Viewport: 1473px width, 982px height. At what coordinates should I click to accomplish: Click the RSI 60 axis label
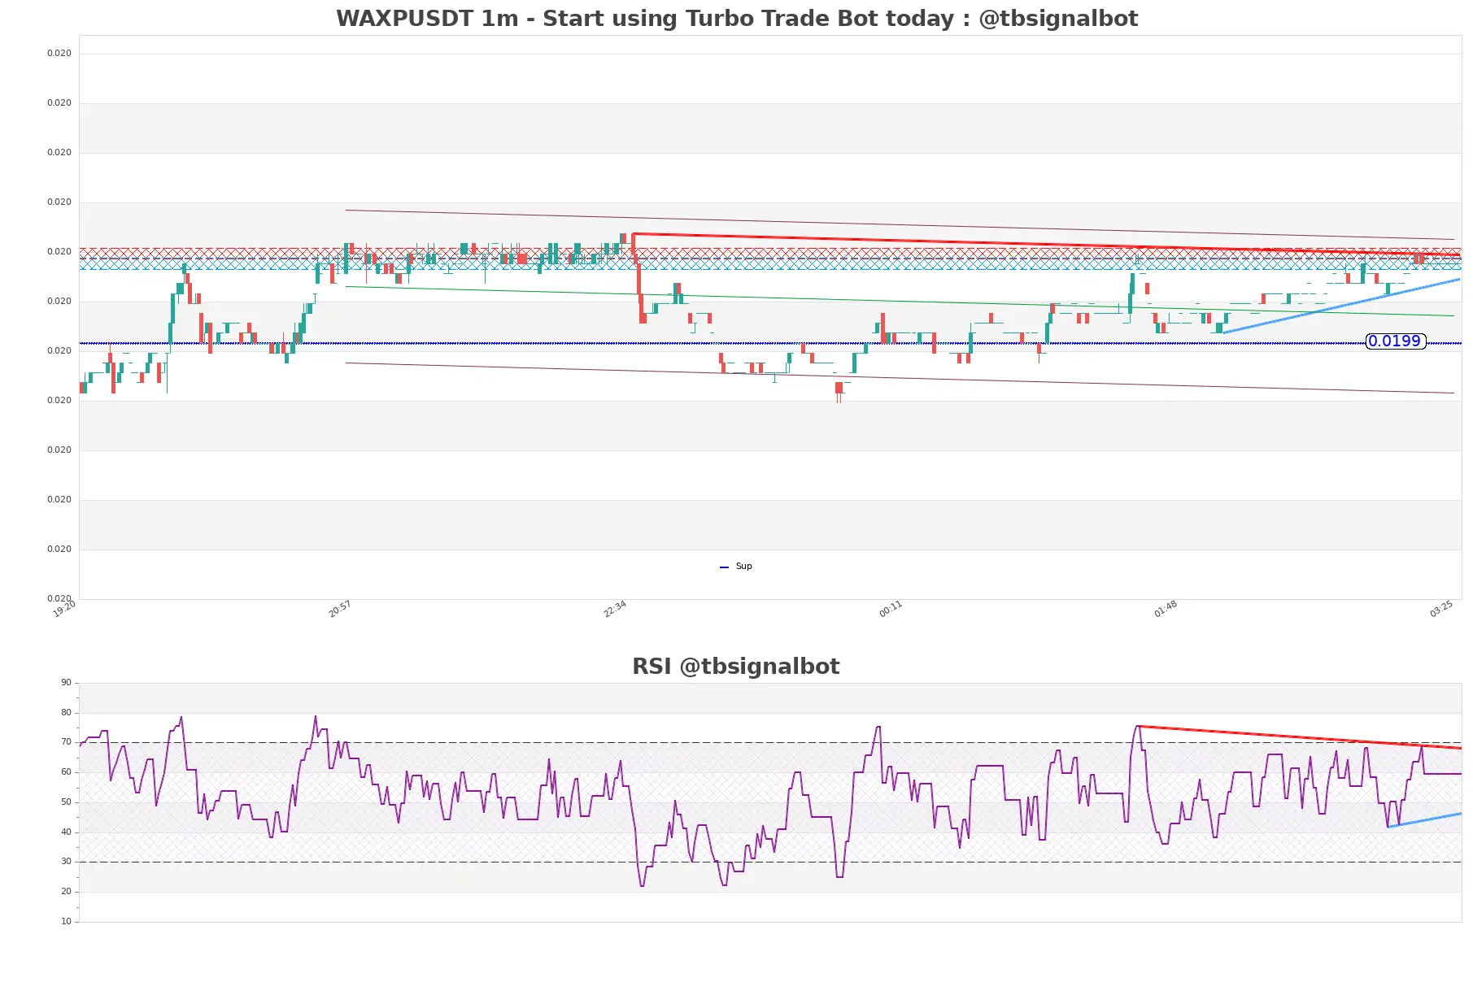coord(66,772)
